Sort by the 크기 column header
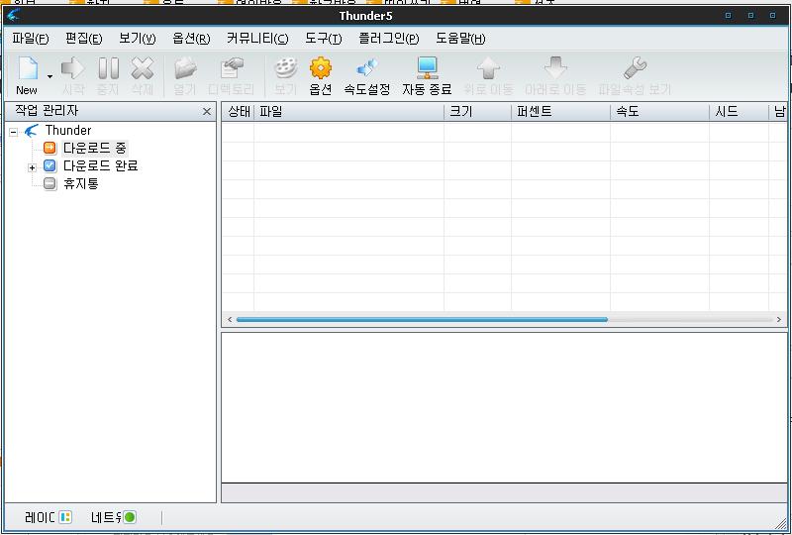Screen dimensions: 792x535 click(477, 112)
